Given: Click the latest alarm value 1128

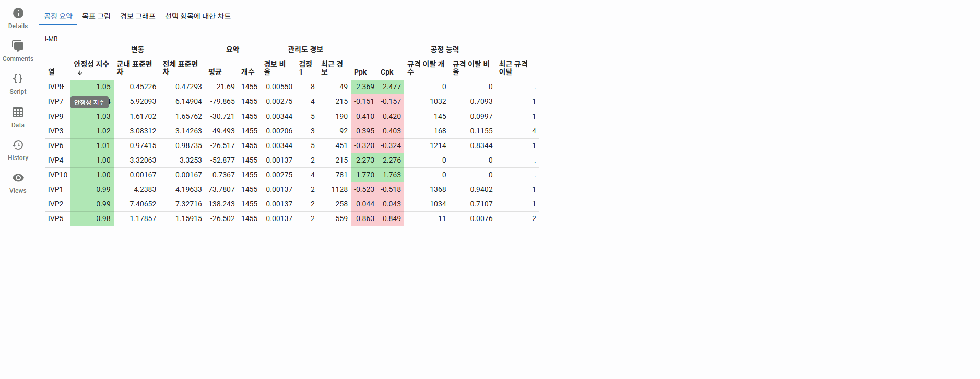Looking at the screenshot, I should [339, 189].
